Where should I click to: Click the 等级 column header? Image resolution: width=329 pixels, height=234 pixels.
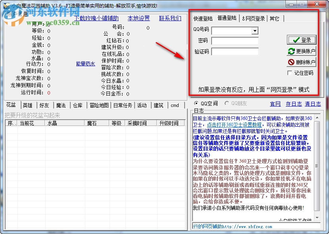coord(117,123)
